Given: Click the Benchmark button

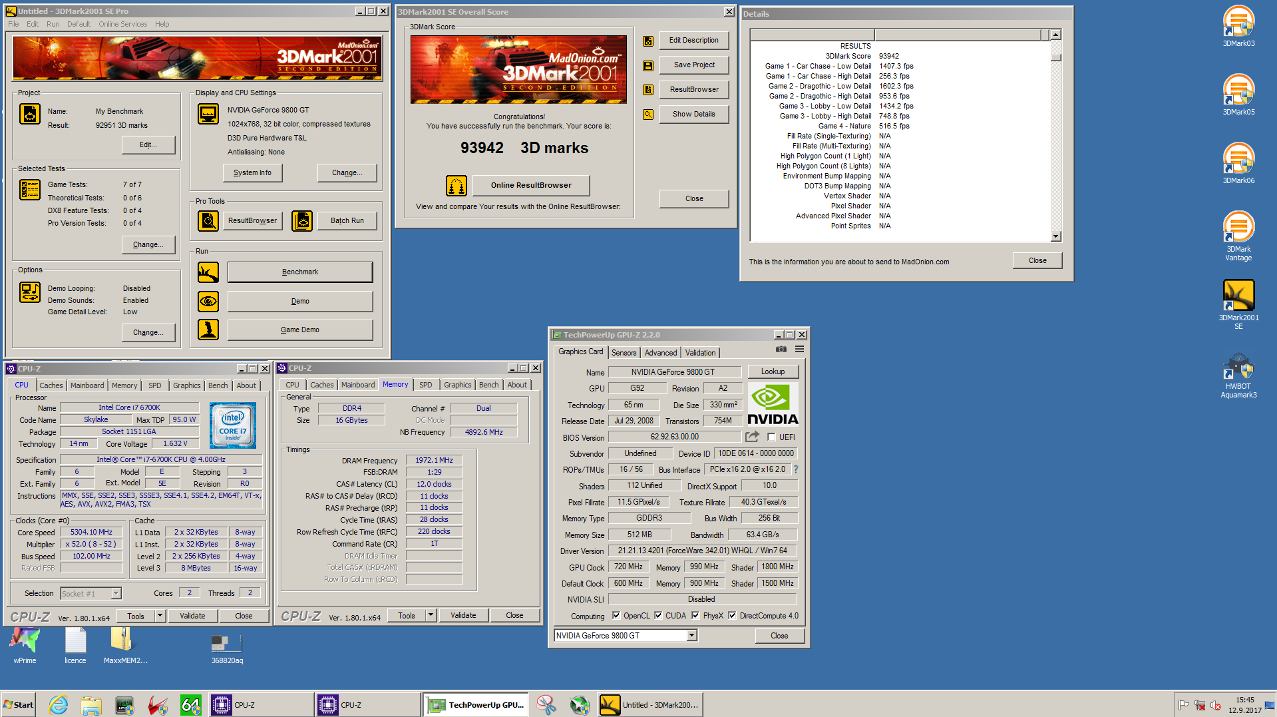Looking at the screenshot, I should coord(300,272).
